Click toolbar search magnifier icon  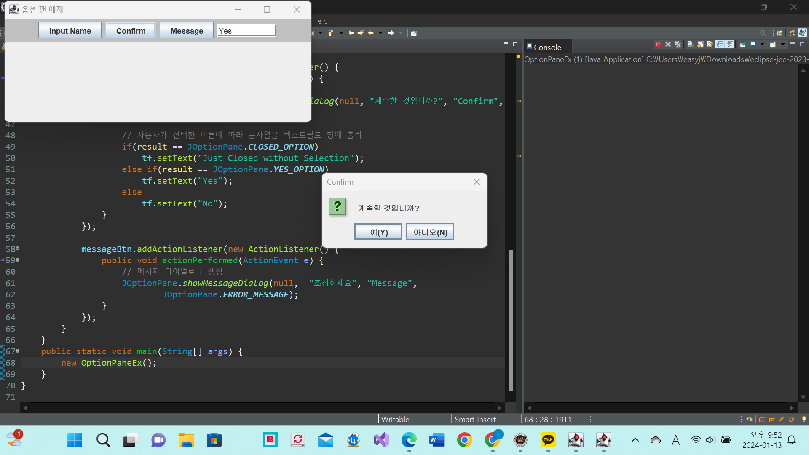763,33
